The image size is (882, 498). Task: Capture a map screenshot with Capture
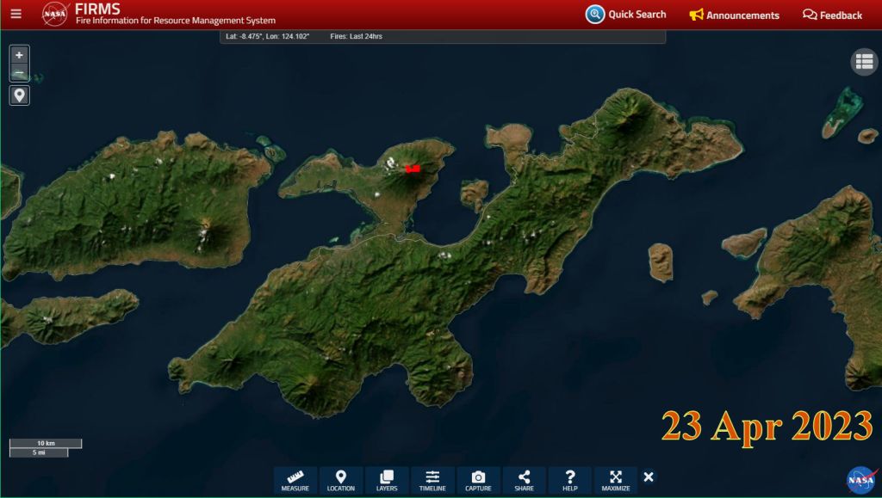tap(478, 480)
